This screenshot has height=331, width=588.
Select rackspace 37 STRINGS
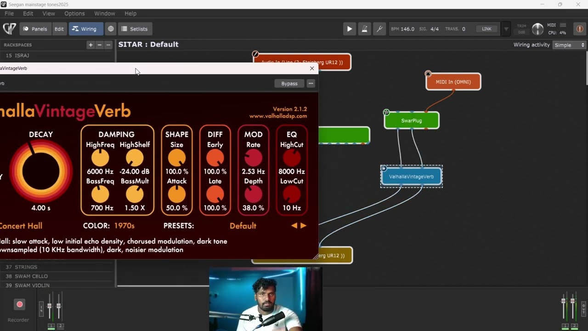(x=56, y=267)
